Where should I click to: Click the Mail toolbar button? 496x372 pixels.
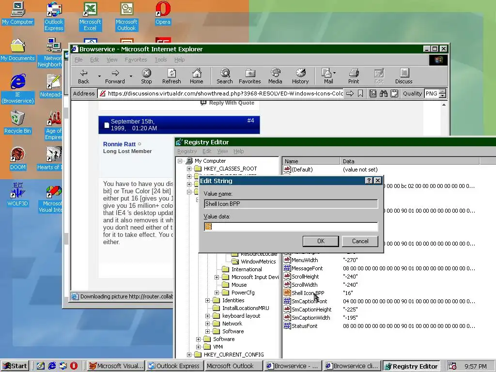[x=328, y=77]
